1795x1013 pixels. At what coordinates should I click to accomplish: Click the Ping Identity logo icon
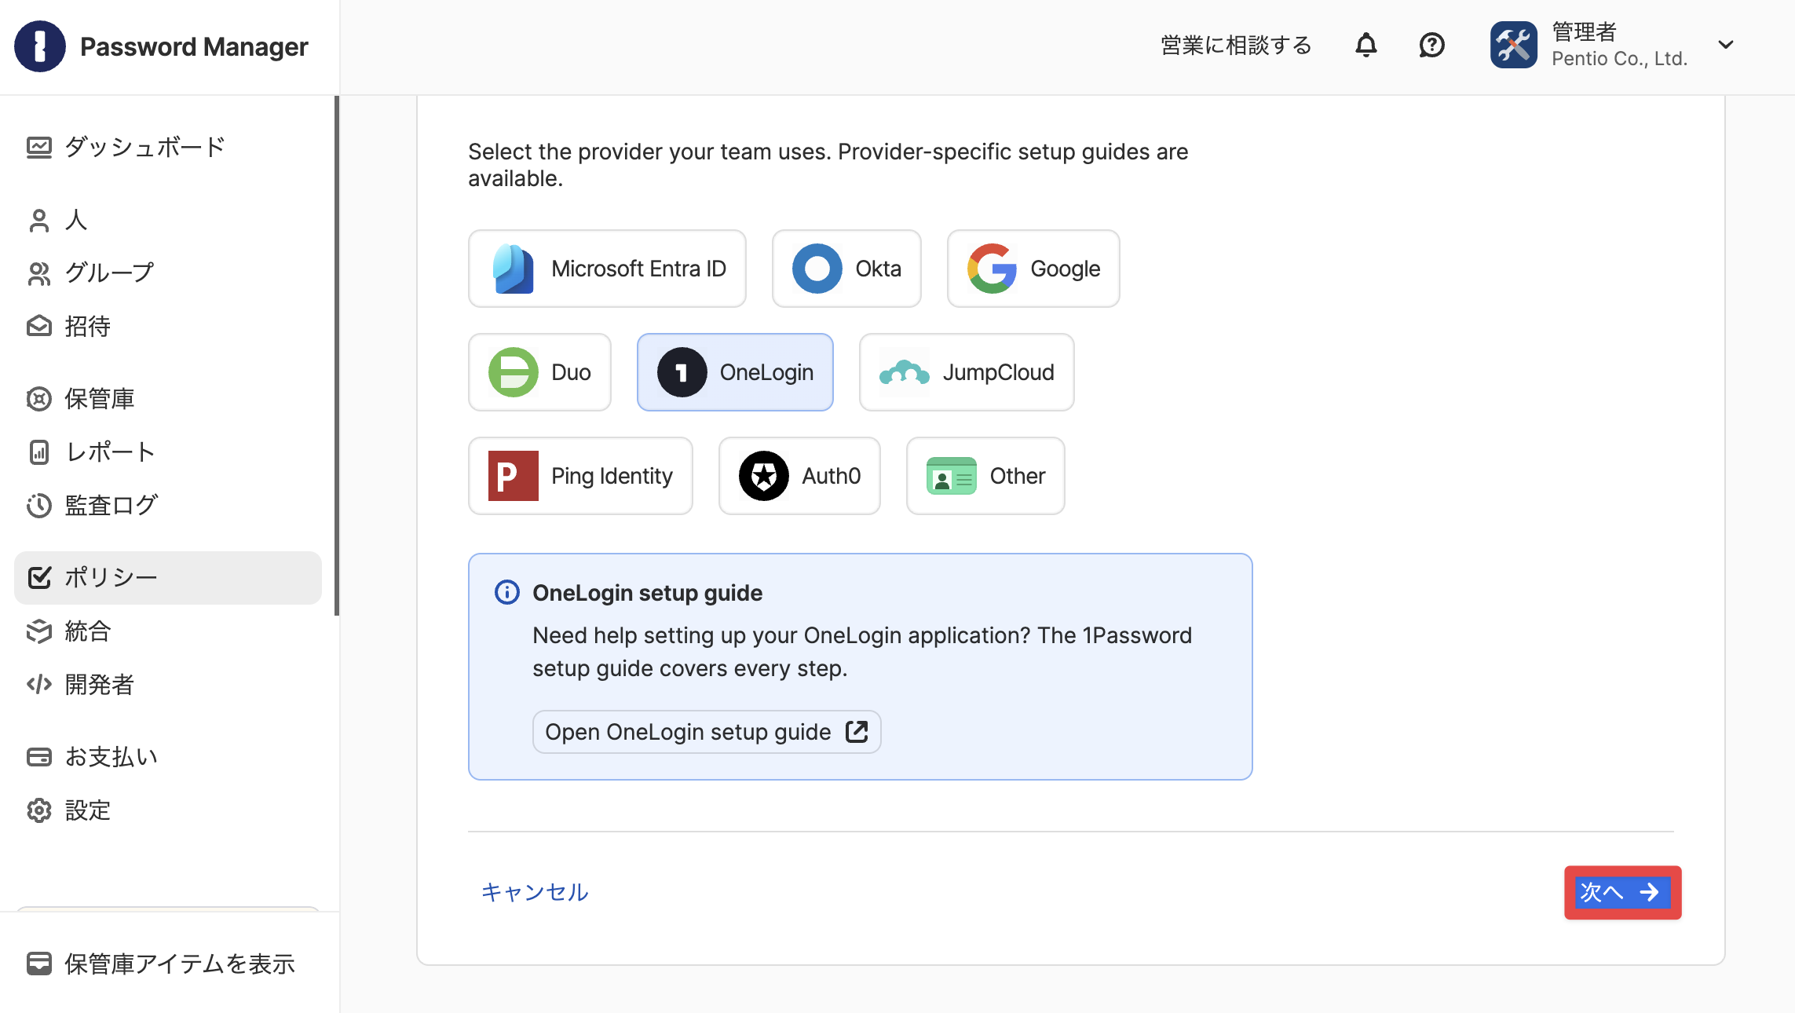tap(514, 476)
